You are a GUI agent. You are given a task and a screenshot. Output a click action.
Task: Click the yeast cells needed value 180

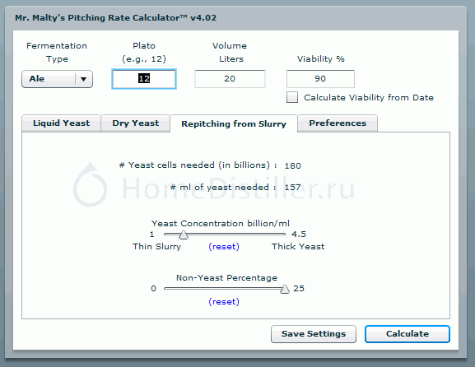[x=292, y=165]
